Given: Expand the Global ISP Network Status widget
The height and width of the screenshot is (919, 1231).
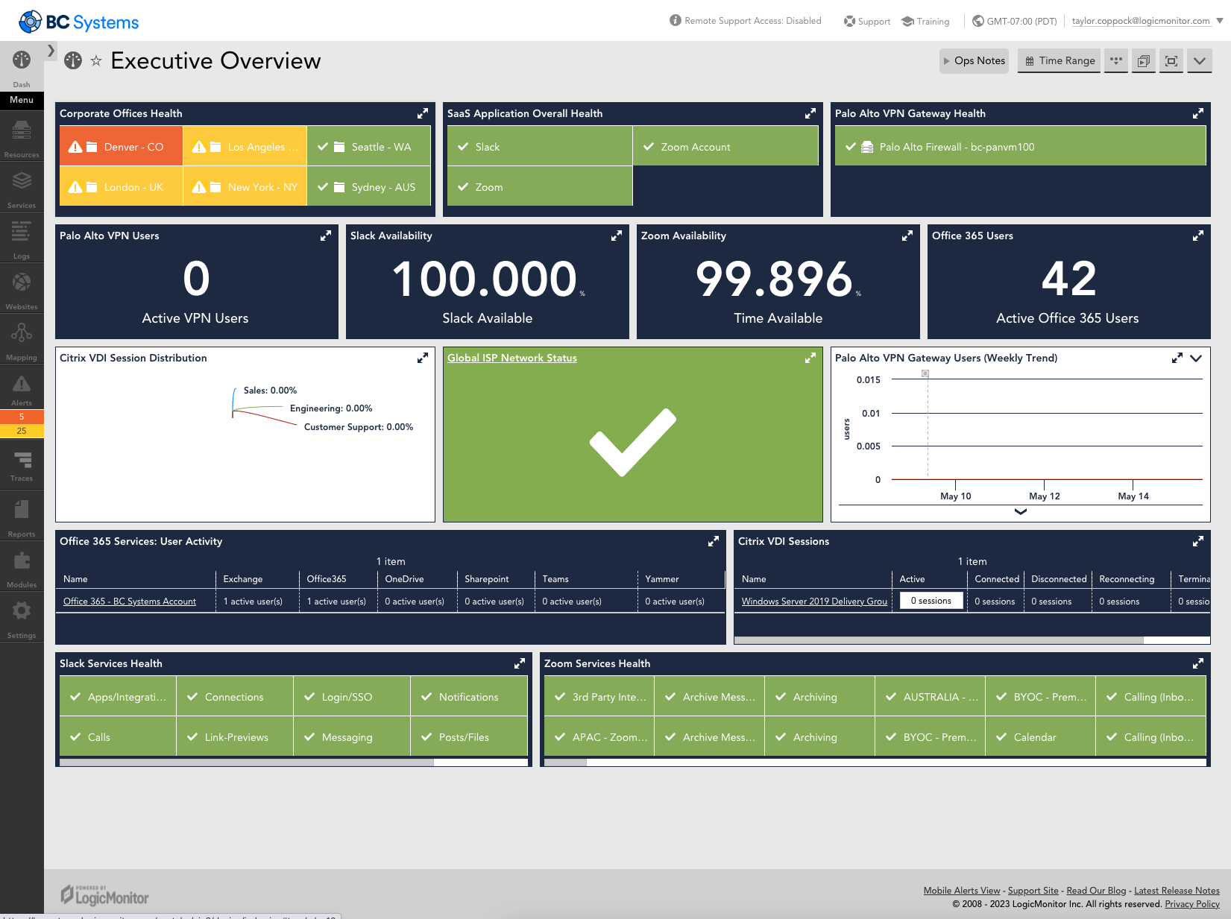Looking at the screenshot, I should [x=810, y=358].
